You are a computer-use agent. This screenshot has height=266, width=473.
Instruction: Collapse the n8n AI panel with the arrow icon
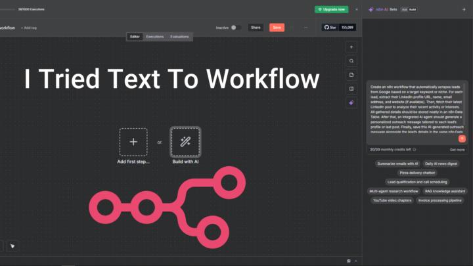coord(464,9)
